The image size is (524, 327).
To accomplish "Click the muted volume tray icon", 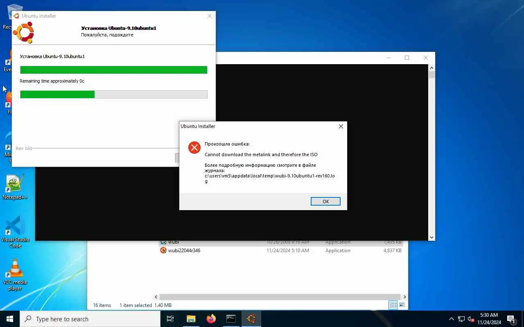I will pyautogui.click(x=471, y=319).
